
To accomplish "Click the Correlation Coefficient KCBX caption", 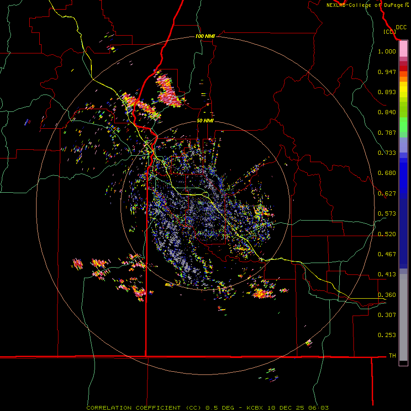I will click(207, 408).
